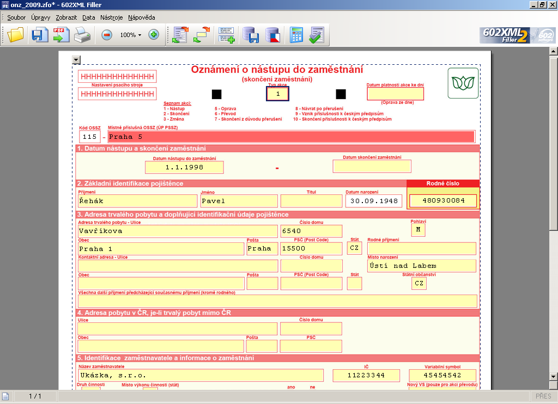Click the IČ field with 11223344
The width and height of the screenshot is (558, 404).
click(x=366, y=375)
